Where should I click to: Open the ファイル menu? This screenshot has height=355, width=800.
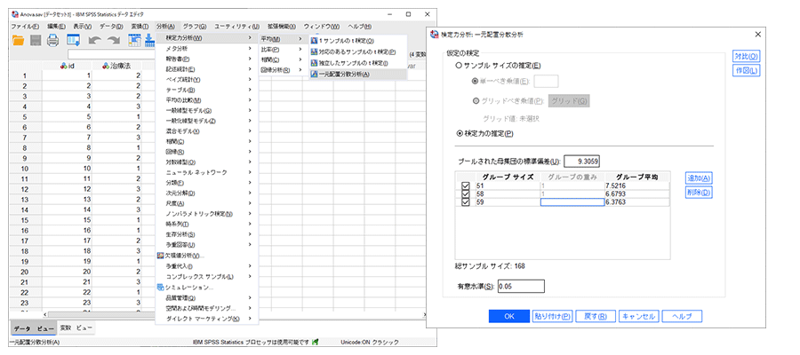tap(25, 27)
